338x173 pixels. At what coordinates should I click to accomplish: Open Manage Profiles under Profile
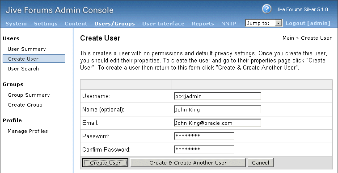pos(28,131)
